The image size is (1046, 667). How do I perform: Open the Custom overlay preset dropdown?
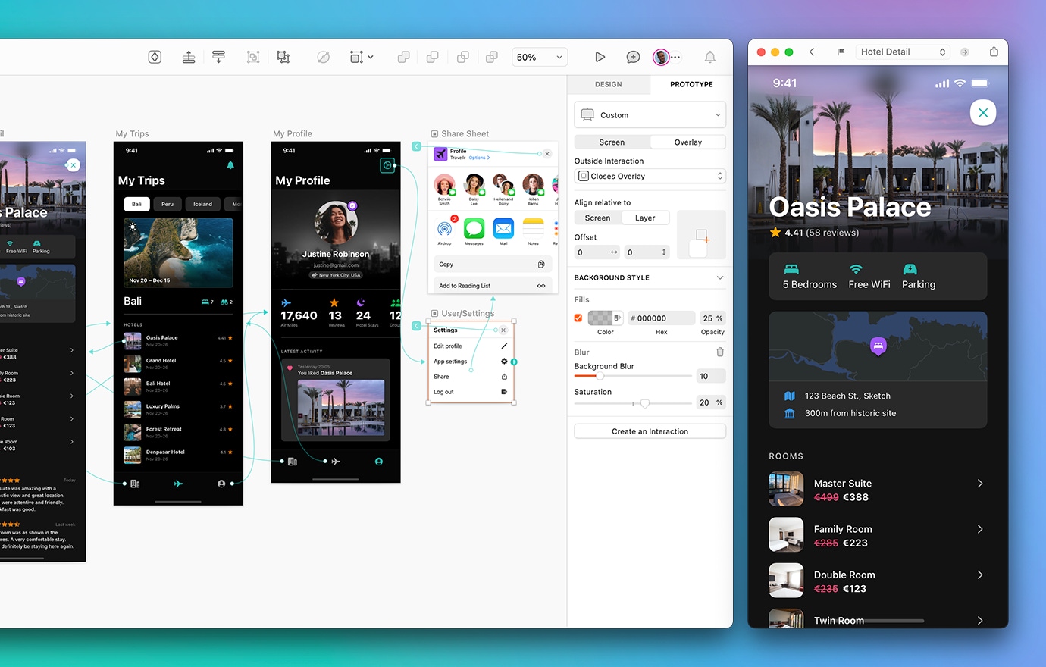650,114
